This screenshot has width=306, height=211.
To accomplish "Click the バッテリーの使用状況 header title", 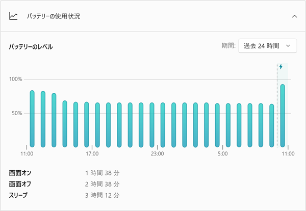I will click(x=53, y=16).
